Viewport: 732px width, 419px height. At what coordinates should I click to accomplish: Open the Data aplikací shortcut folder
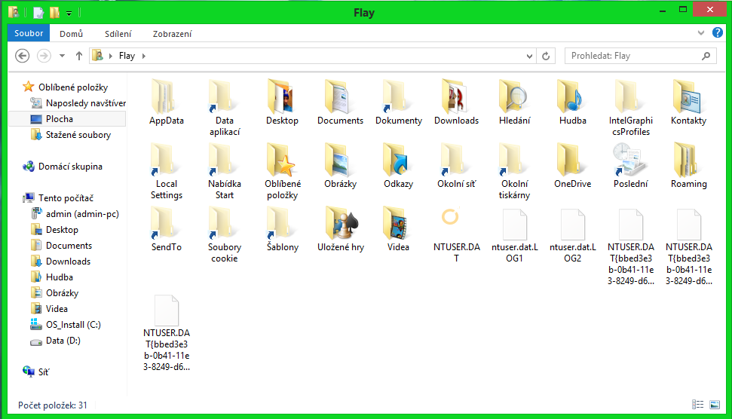224,109
